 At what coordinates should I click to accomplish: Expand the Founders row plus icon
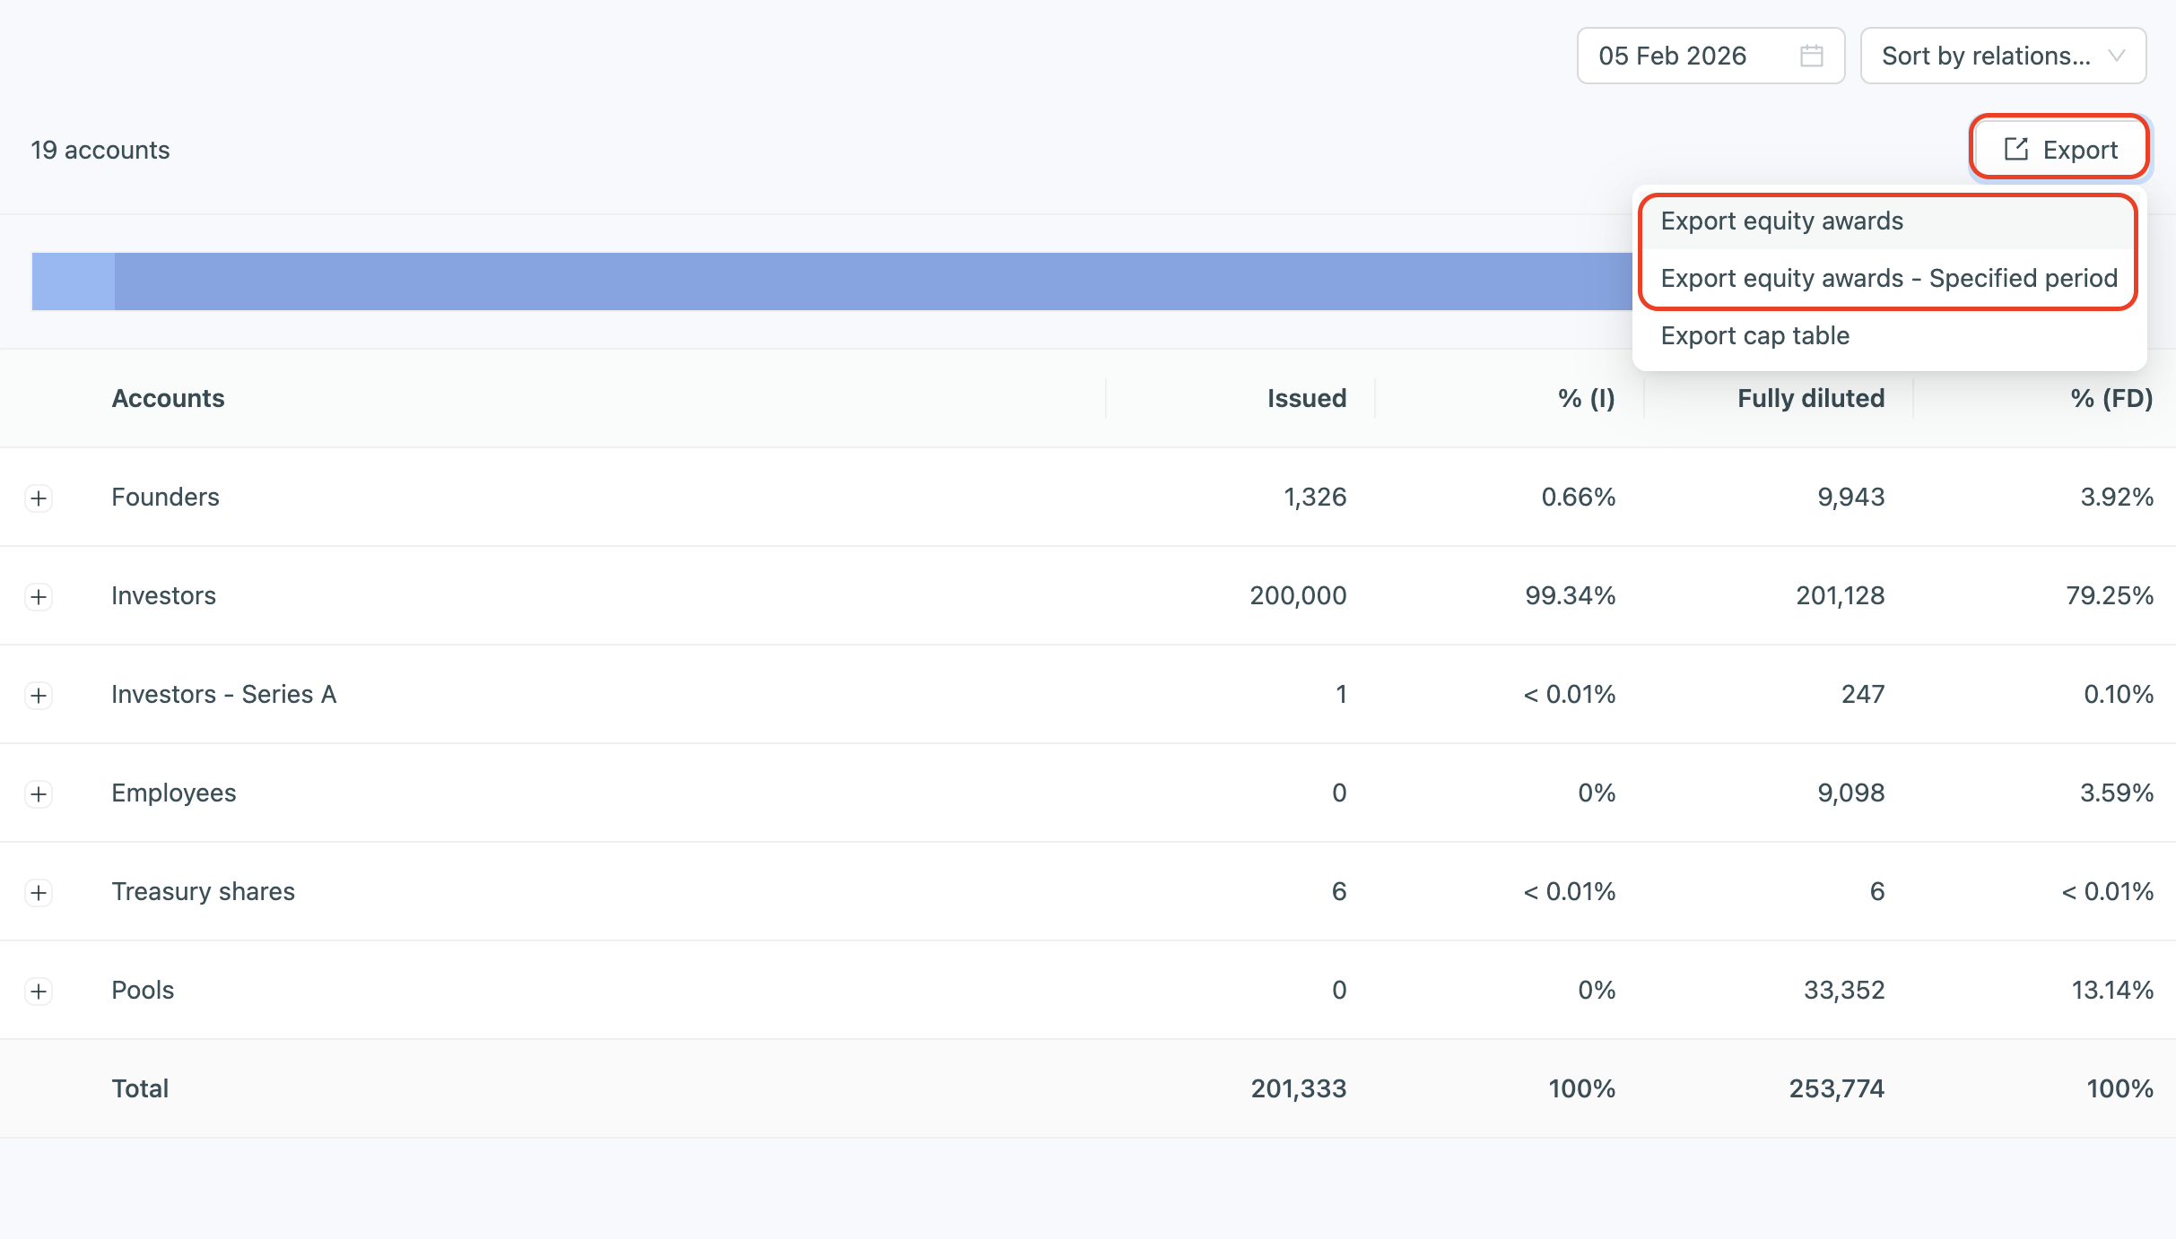(x=39, y=498)
